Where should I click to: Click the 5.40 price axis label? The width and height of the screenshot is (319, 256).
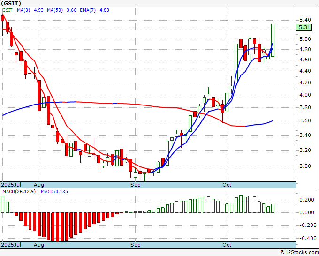tap(305, 20)
